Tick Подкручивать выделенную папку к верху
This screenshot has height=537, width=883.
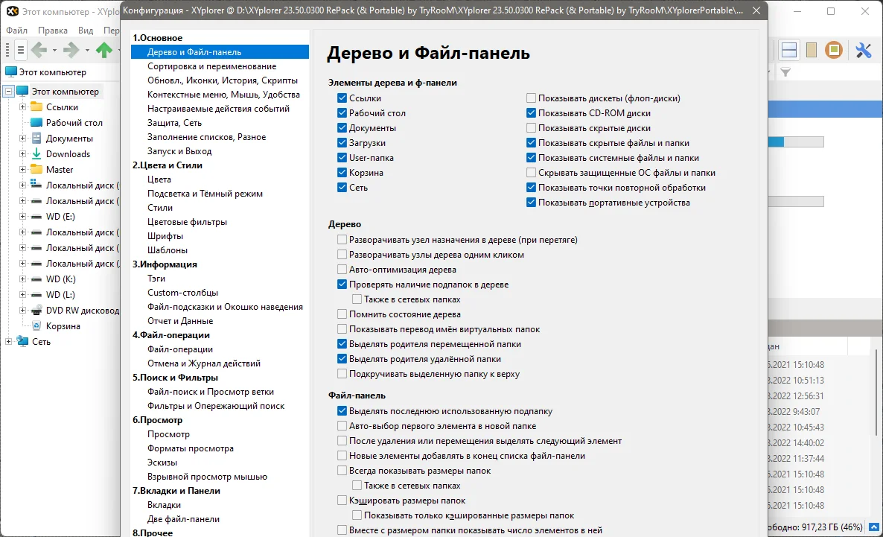click(342, 374)
